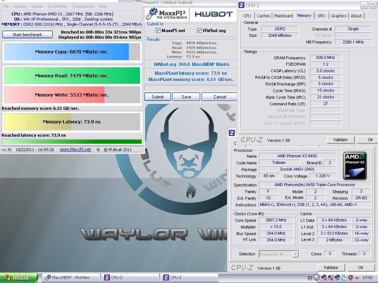Open the www.MaxxPI.net link
378x283 pixels.
coord(75,150)
